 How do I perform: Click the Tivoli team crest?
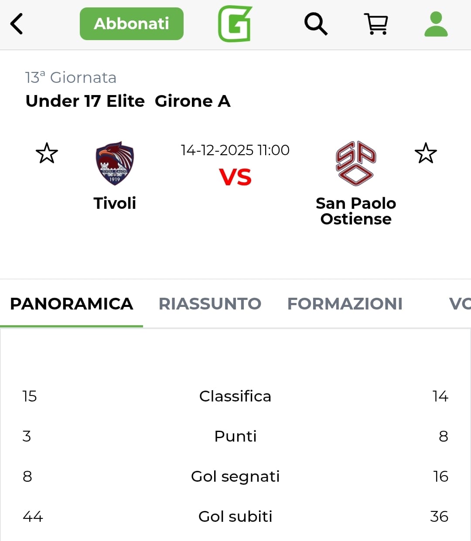click(x=115, y=163)
